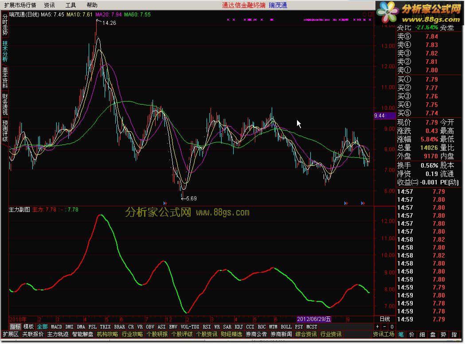Open the 日线 period selector
Viewport: 465px width, 344px height.
[385, 319]
